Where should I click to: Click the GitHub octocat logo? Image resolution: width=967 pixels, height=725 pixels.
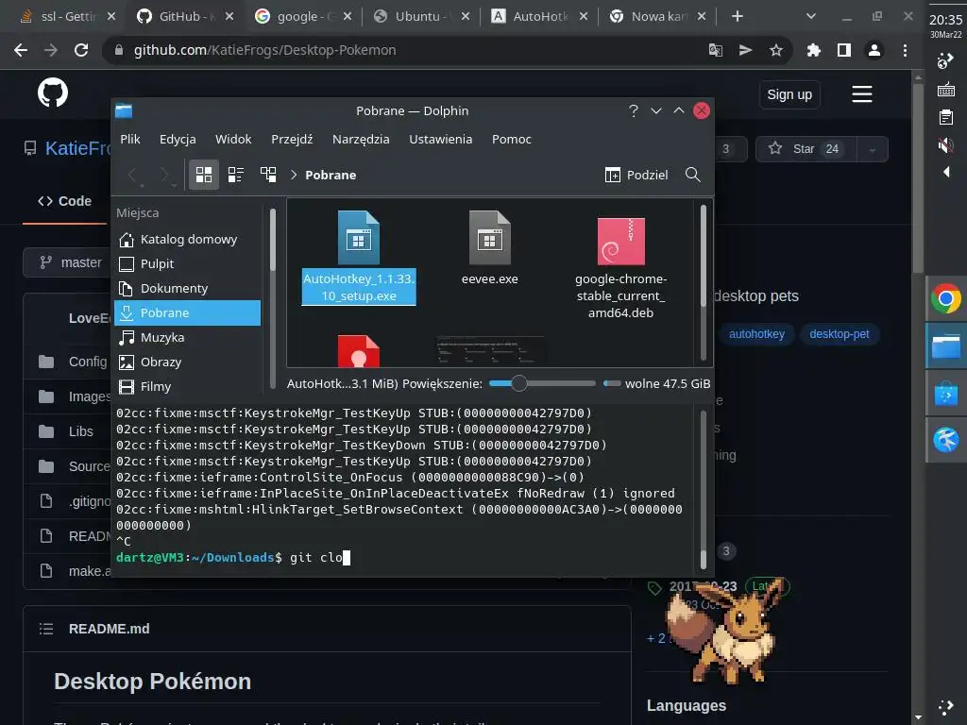pyautogui.click(x=53, y=93)
